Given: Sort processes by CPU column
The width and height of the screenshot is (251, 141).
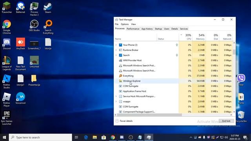Looking at the screenshot, I should (186, 37).
